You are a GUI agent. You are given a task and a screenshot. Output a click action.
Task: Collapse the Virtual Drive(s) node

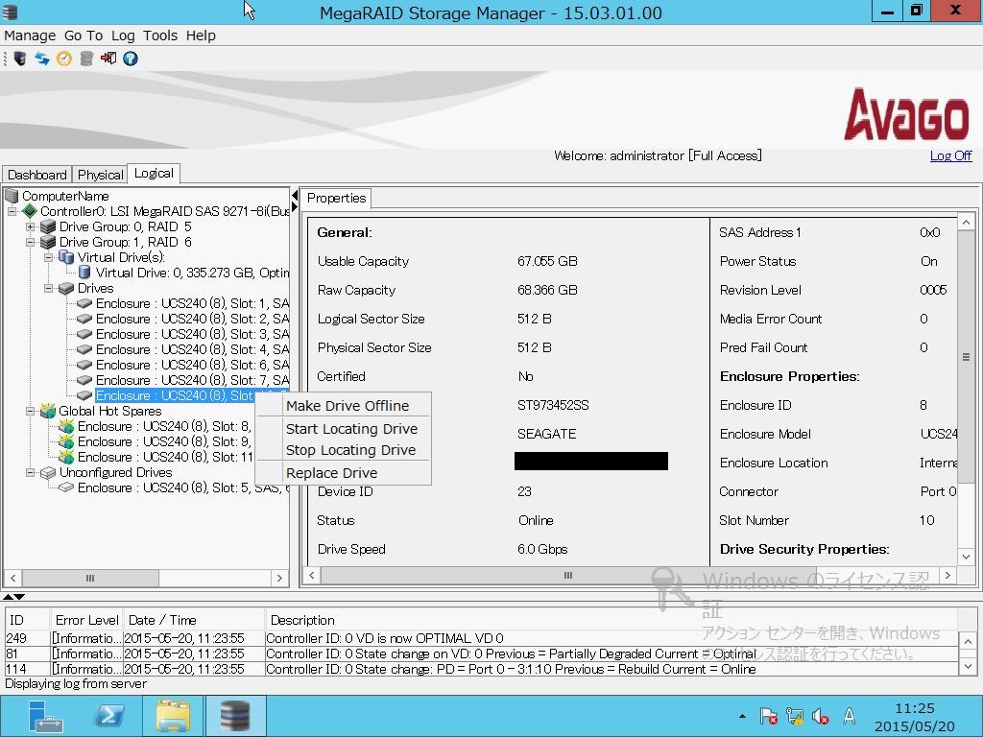pyautogui.click(x=48, y=257)
